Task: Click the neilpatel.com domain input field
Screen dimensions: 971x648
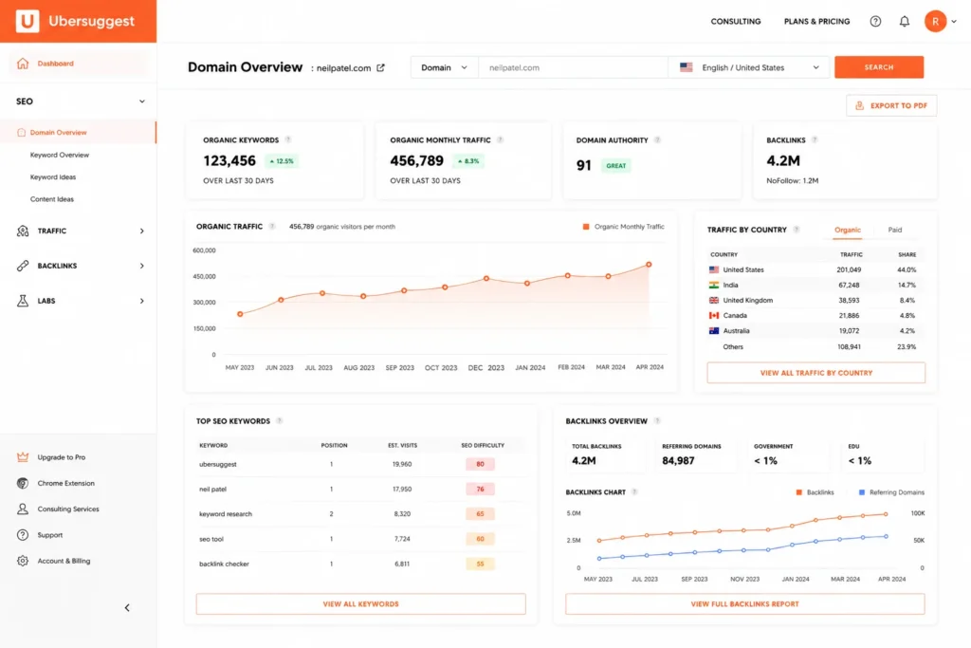Action: [x=574, y=67]
